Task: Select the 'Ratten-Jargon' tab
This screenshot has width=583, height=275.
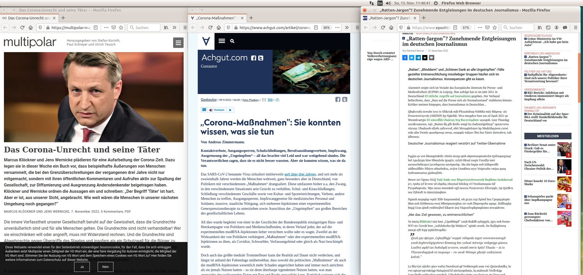Action: [390, 18]
